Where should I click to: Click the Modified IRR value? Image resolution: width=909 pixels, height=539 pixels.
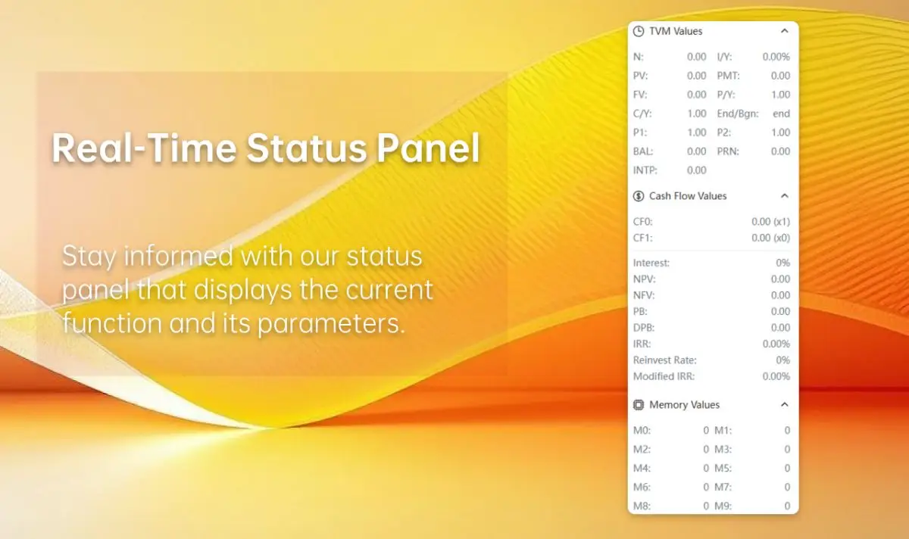click(x=776, y=376)
